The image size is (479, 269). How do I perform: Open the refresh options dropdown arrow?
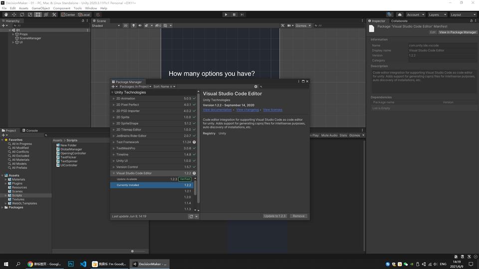point(197,217)
